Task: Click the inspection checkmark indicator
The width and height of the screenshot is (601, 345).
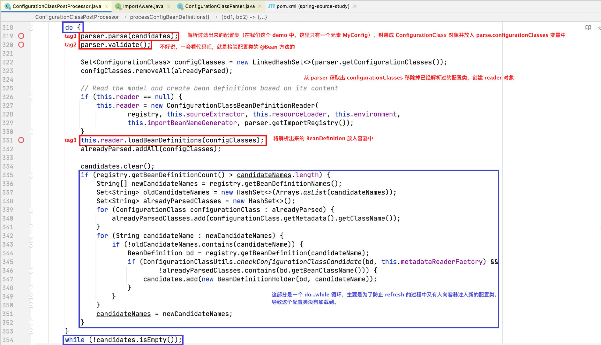Action: (599, 28)
